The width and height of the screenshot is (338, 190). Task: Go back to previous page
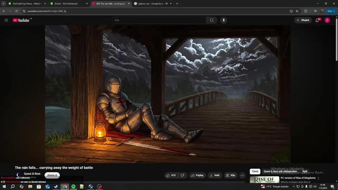click(4, 11)
